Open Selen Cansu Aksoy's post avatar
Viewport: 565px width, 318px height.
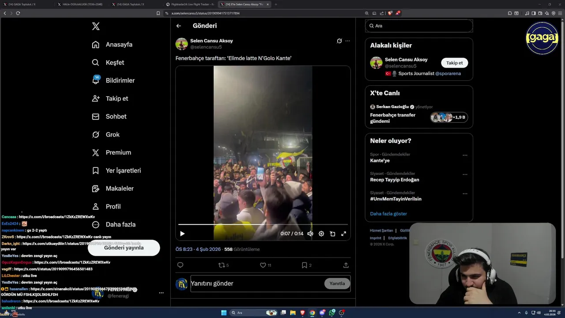tap(181, 44)
